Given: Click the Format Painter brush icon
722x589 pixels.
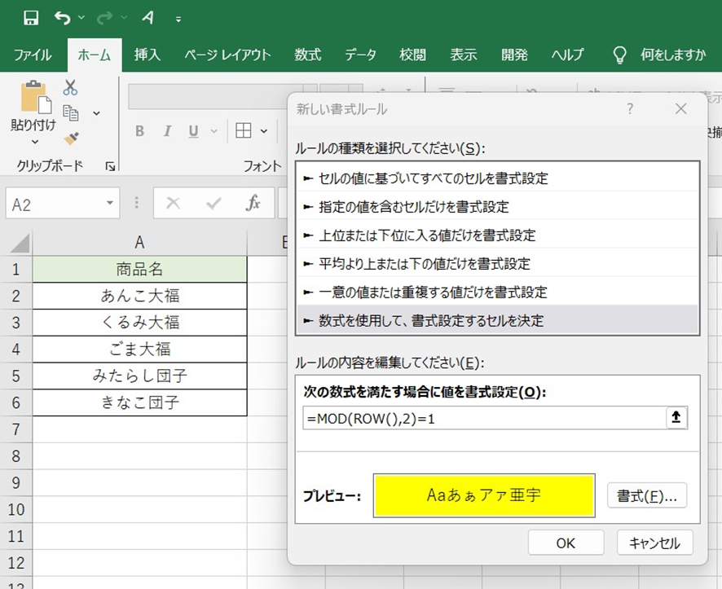Looking at the screenshot, I should pyautogui.click(x=71, y=138).
